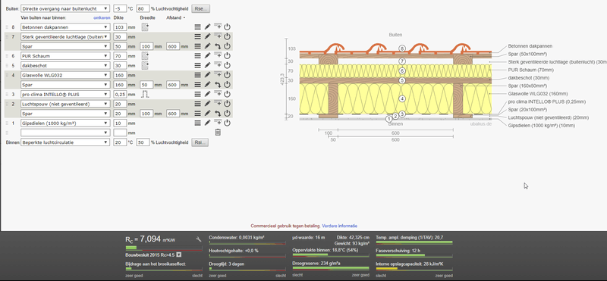Click the foil shape icon for pro clima INTELLO
The image size is (607, 281).
[x=145, y=95]
